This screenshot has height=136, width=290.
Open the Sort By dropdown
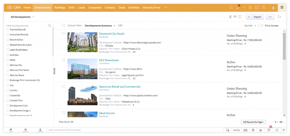coord(250,25)
